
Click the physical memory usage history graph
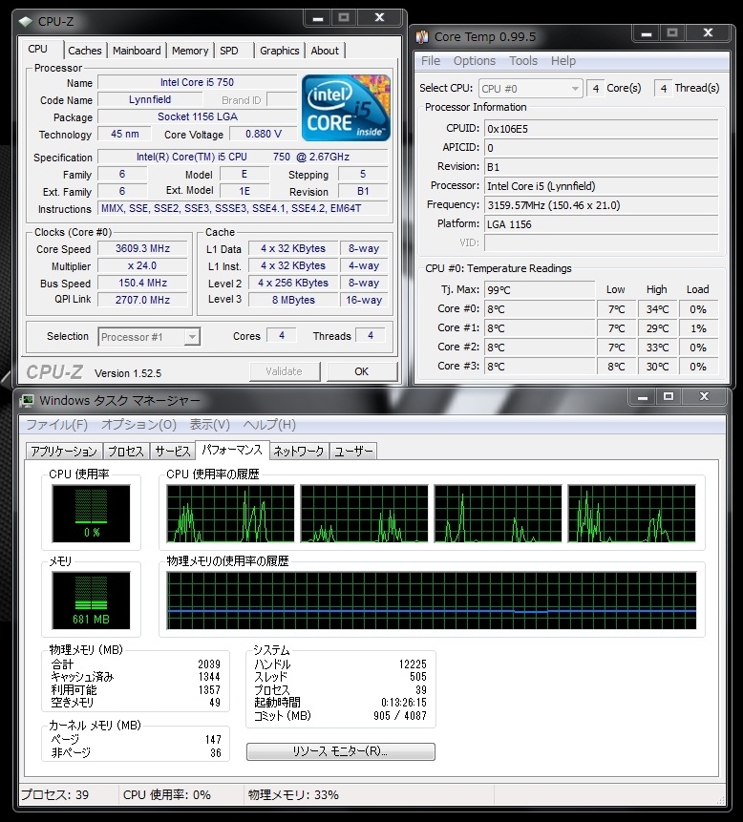coord(432,601)
